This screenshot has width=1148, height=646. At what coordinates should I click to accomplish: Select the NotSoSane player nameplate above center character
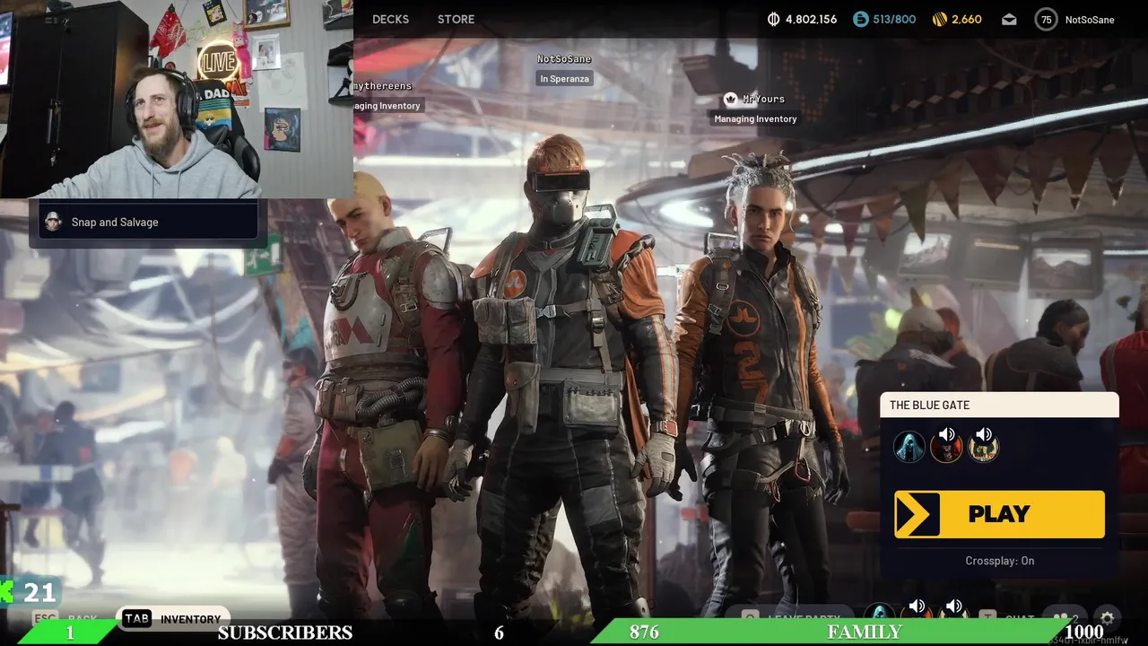(x=564, y=59)
